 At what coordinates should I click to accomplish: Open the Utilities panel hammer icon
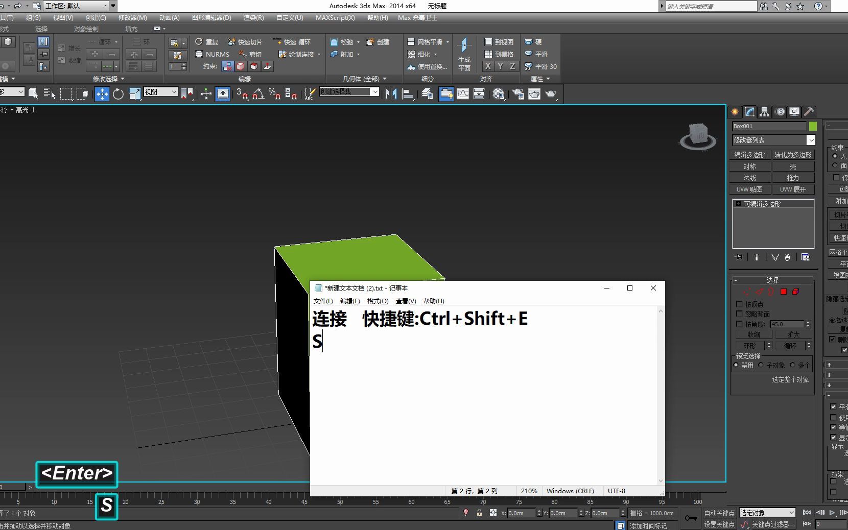809,112
